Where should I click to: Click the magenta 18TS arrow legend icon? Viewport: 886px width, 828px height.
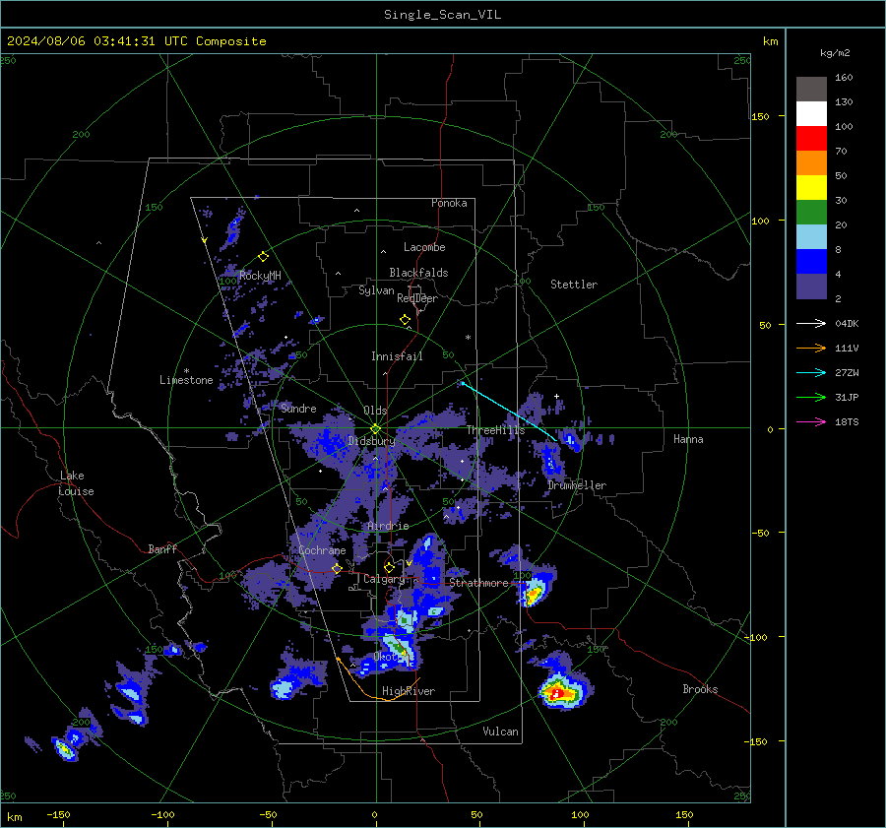tap(811, 422)
